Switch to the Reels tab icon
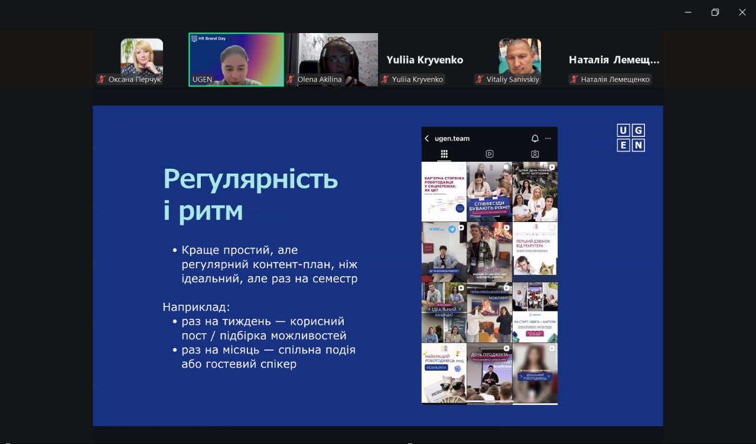Screen dimensions: 756x444 [490, 154]
